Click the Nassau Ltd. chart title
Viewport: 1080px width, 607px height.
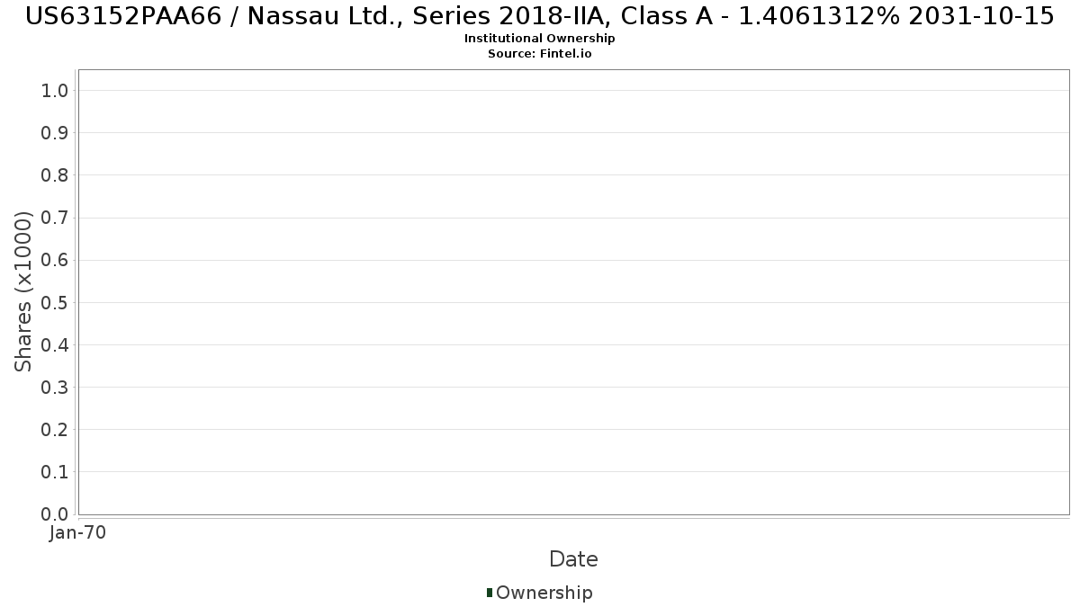point(539,16)
